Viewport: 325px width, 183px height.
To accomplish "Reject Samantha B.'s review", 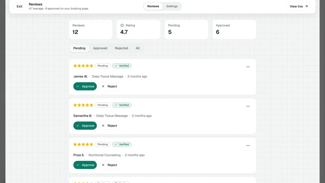I will 109,126.
